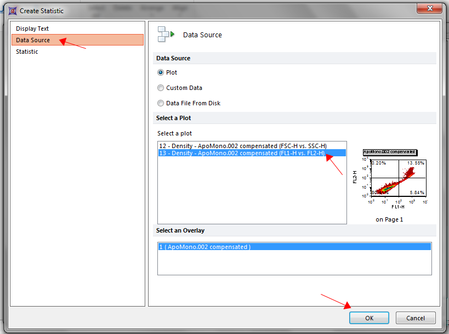Image resolution: width=449 pixels, height=334 pixels.
Task: Close the Create Statistic dialog
Action: 429,8
